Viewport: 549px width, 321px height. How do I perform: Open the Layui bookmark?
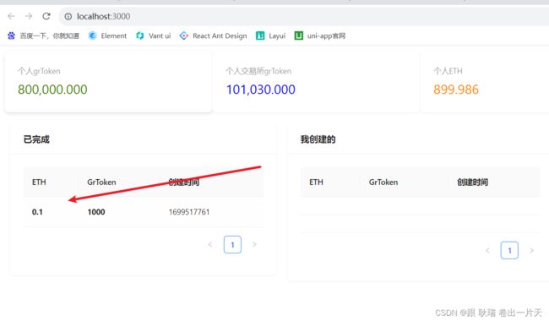[270, 35]
